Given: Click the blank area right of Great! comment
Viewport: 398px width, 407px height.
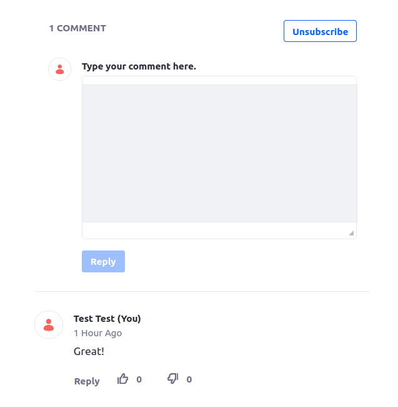Looking at the screenshot, I should pyautogui.click(x=233, y=351).
